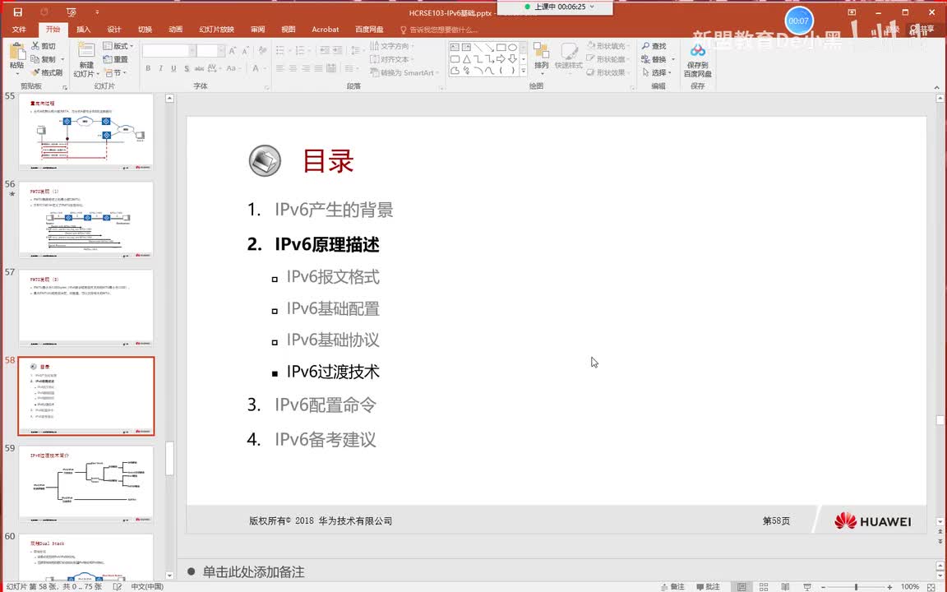Open the 选择 (Select) dropdown
The height and width of the screenshot is (592, 947).
657,72
